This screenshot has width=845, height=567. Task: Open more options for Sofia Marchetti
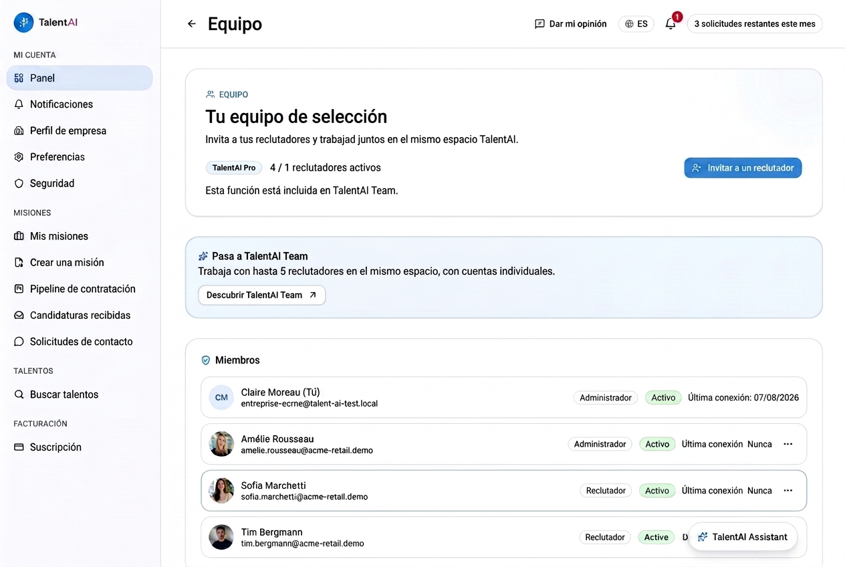pyautogui.click(x=788, y=491)
